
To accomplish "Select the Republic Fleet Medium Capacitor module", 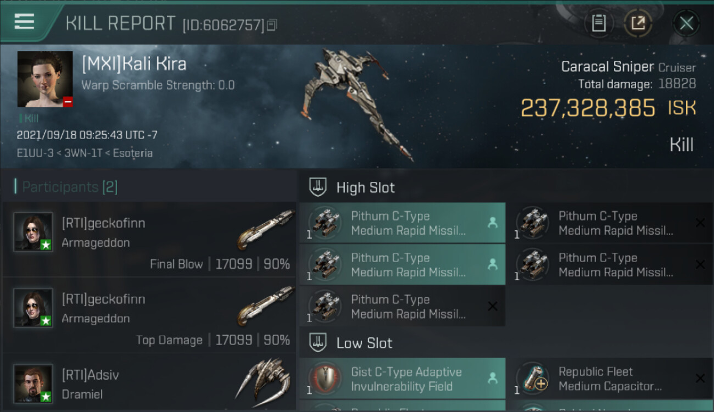I will [610, 379].
